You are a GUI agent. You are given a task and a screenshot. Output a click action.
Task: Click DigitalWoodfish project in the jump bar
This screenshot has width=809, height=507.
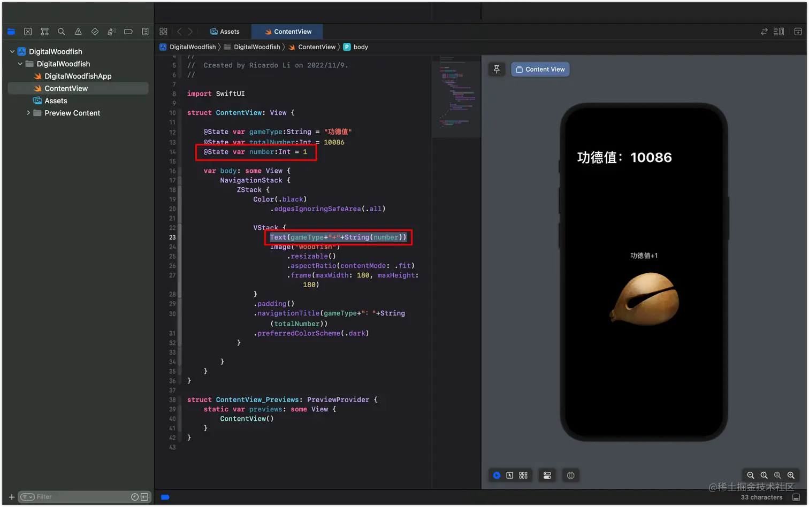point(188,47)
